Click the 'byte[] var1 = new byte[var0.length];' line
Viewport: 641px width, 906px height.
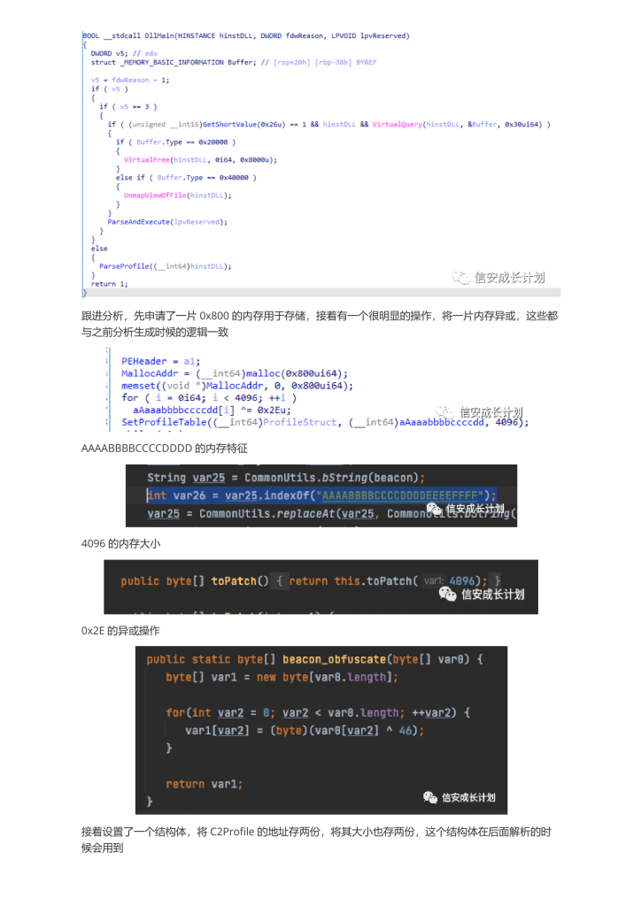point(282,677)
